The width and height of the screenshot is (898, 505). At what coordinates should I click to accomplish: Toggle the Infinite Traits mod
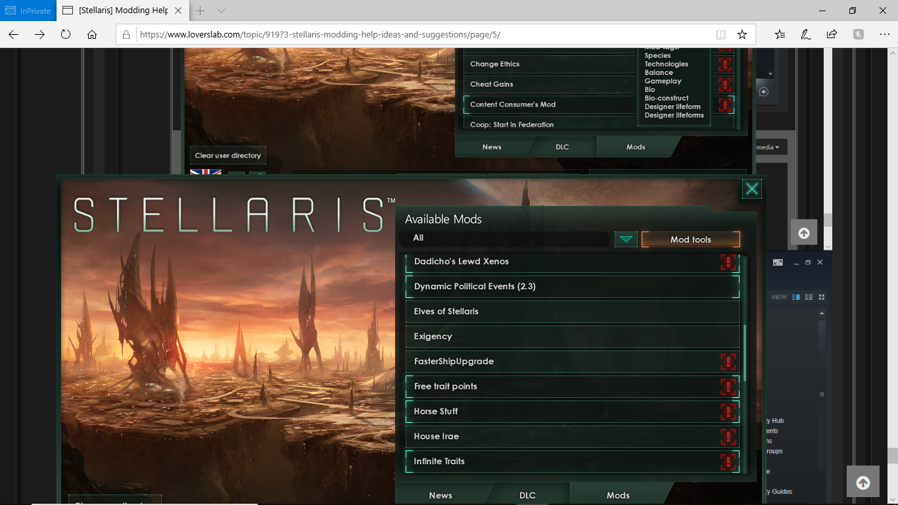[572, 462]
